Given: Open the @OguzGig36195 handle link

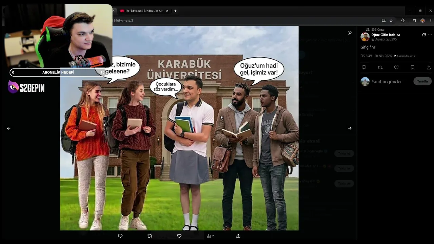Looking at the screenshot, I should pyautogui.click(x=384, y=39).
